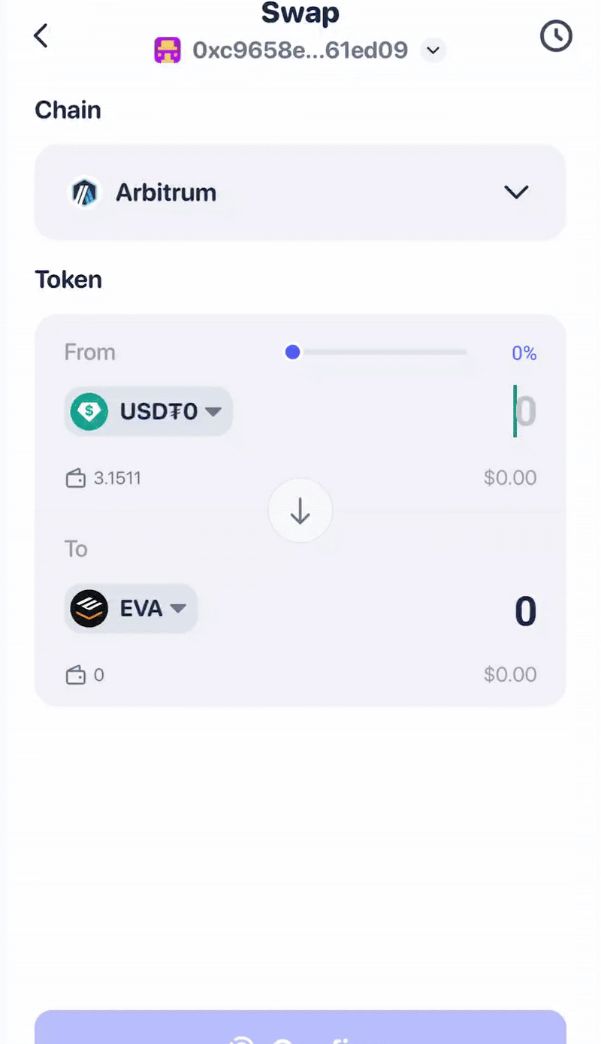Open swap history clock icon
This screenshot has width=601, height=1044.
click(556, 35)
